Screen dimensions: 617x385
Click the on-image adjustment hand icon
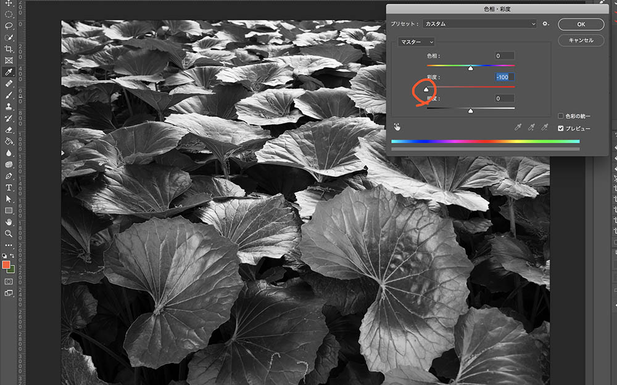point(398,126)
